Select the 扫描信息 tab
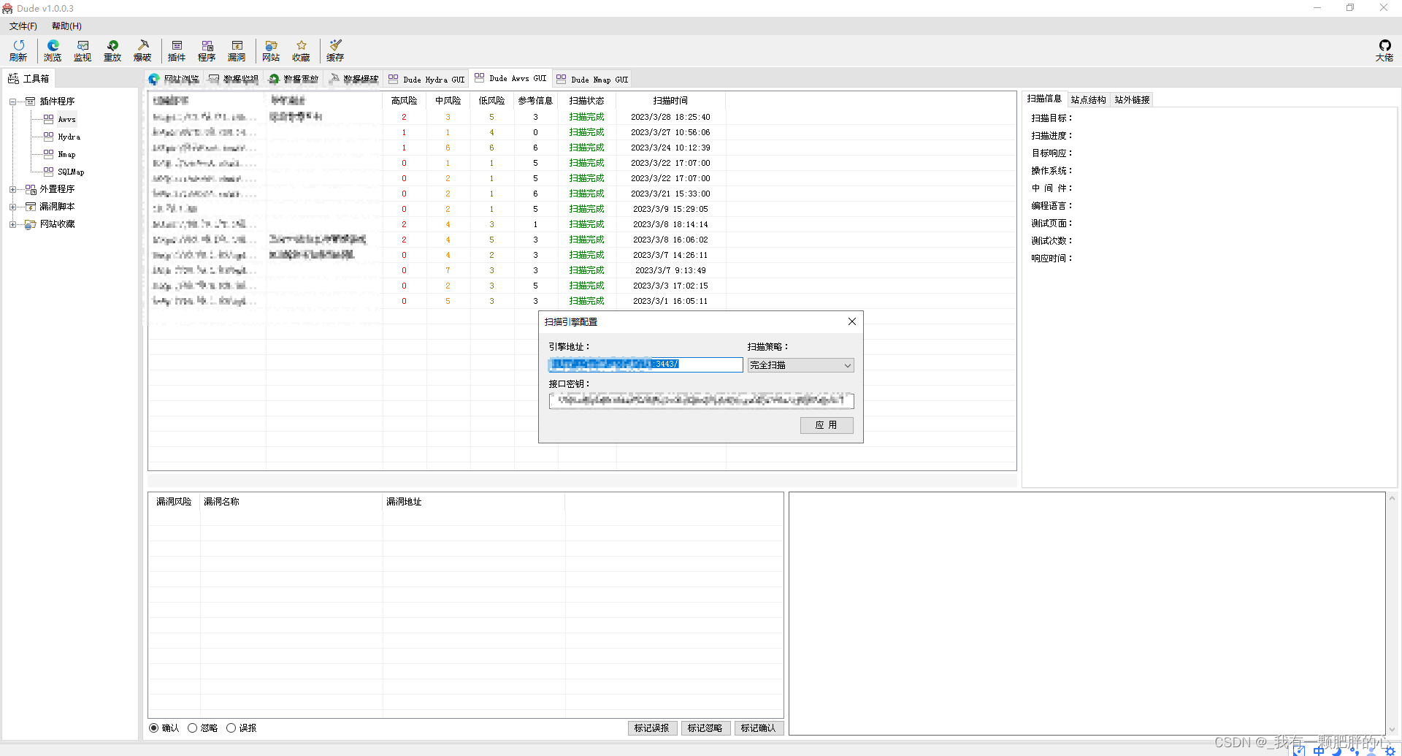This screenshot has width=1402, height=756. [x=1044, y=99]
